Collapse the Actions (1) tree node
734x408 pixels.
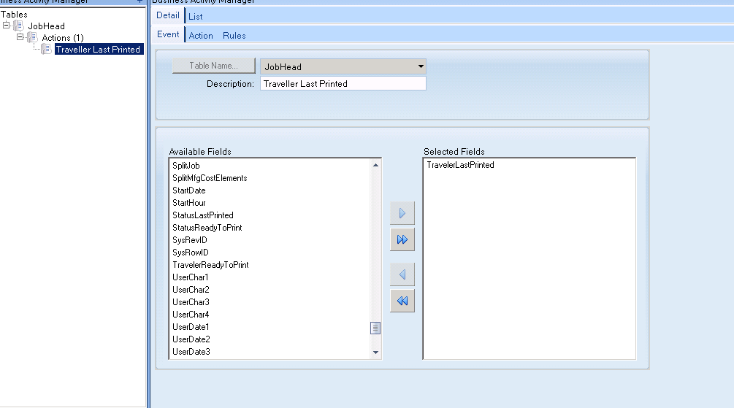coord(20,37)
